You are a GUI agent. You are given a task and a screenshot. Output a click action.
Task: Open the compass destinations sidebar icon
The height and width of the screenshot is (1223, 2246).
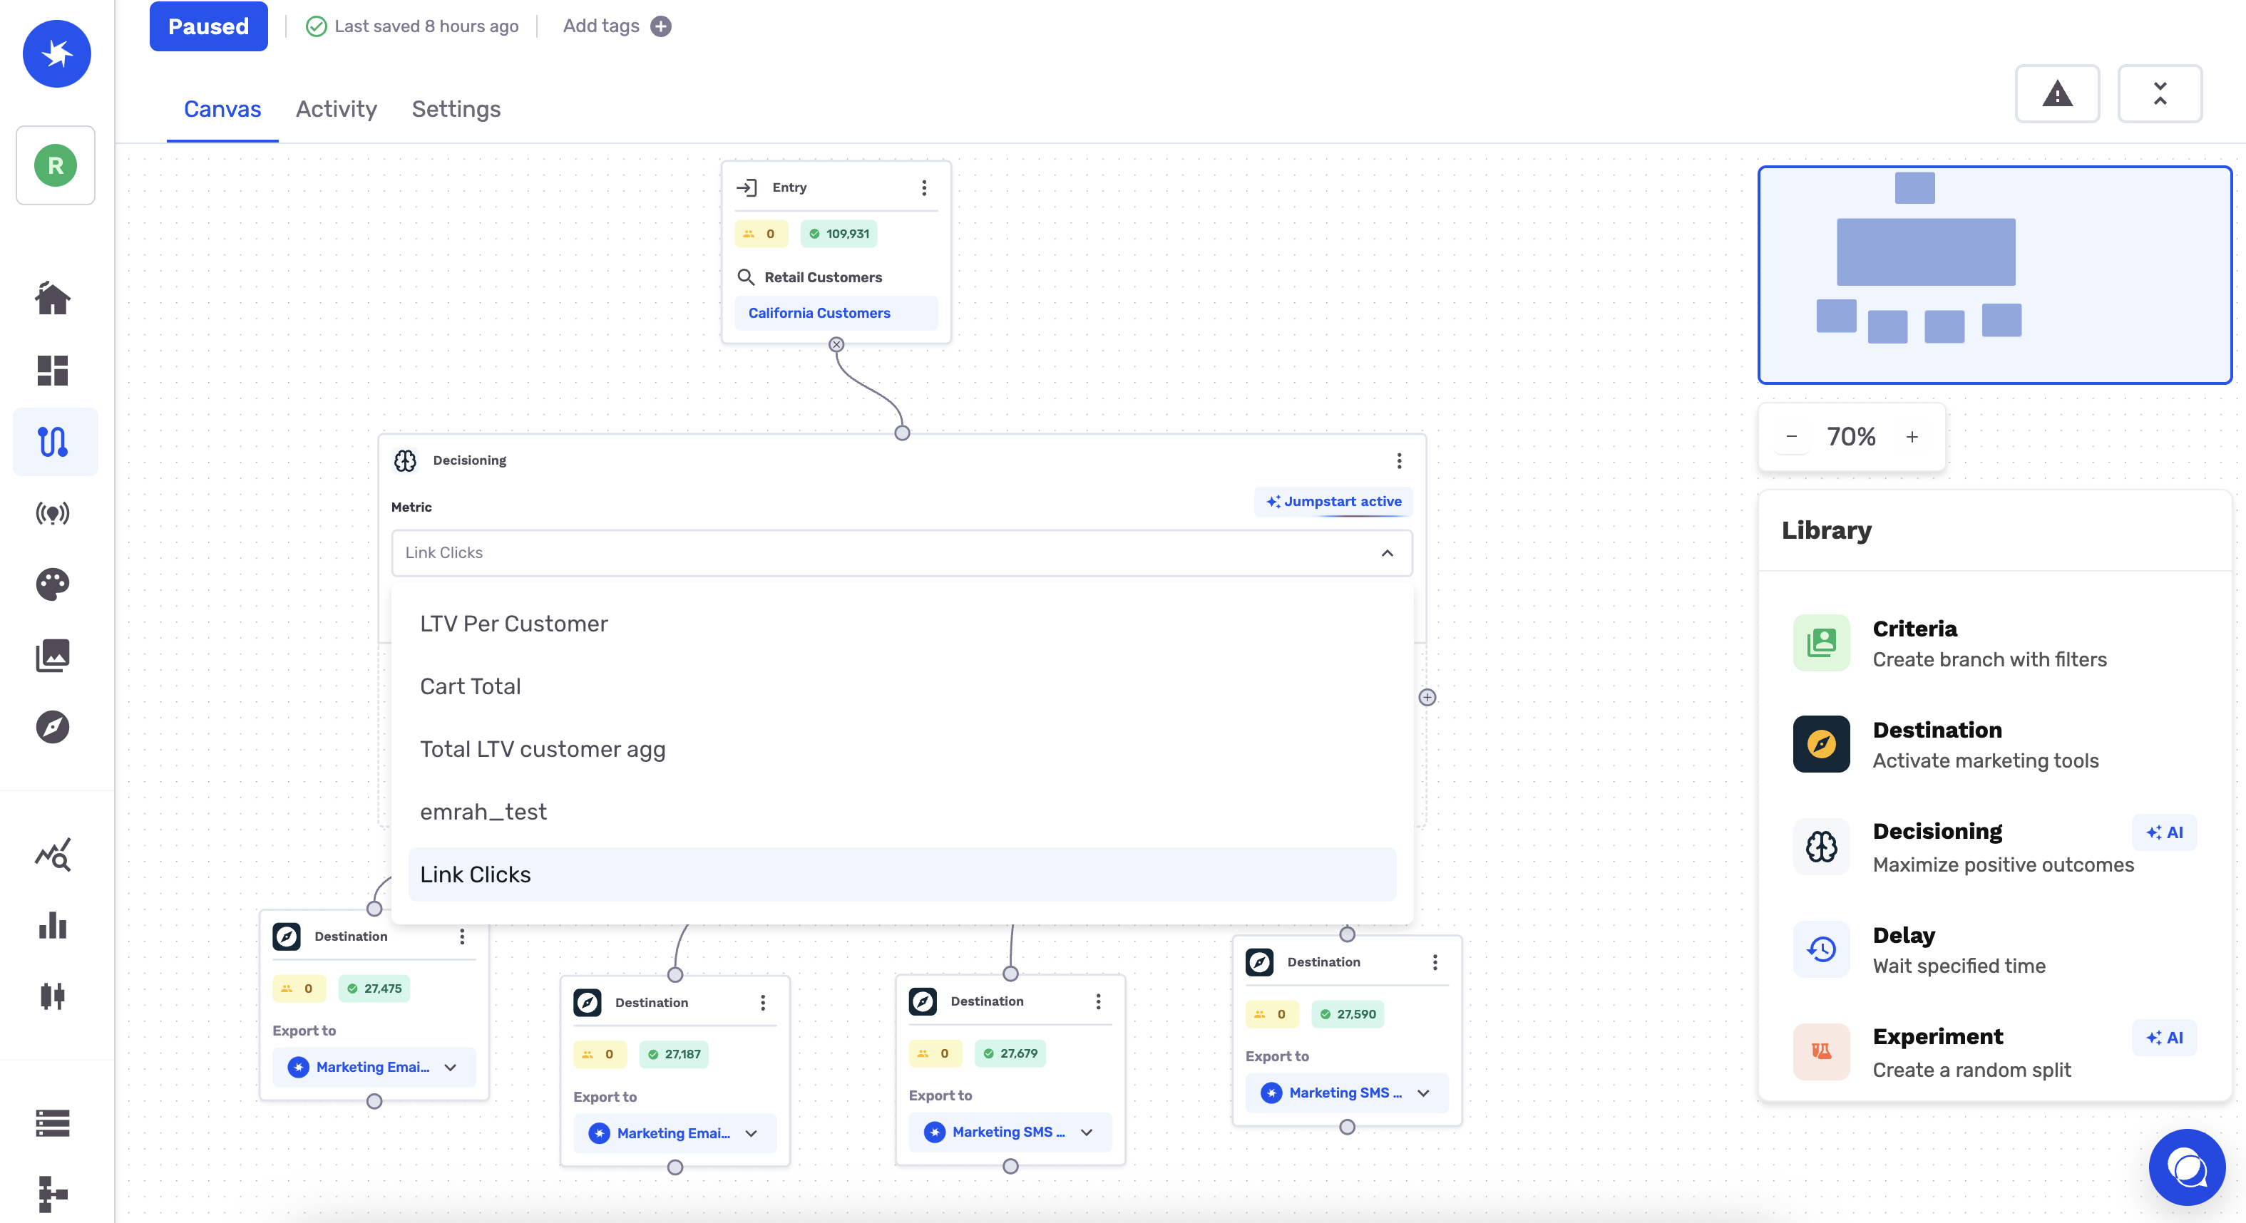52,727
